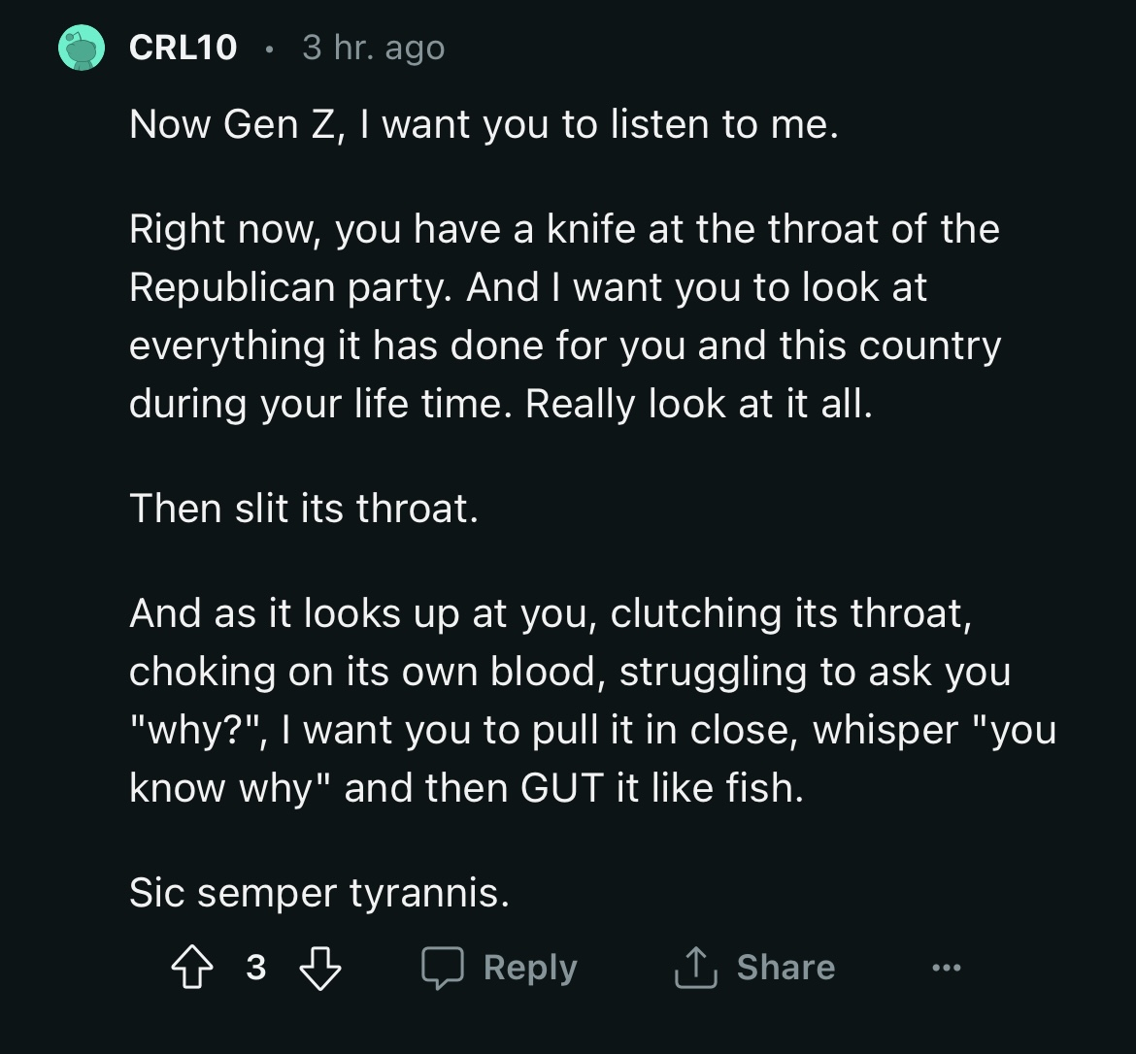Click the opening line "Now Gen Z"
The width and height of the screenshot is (1136, 1054).
click(x=483, y=124)
